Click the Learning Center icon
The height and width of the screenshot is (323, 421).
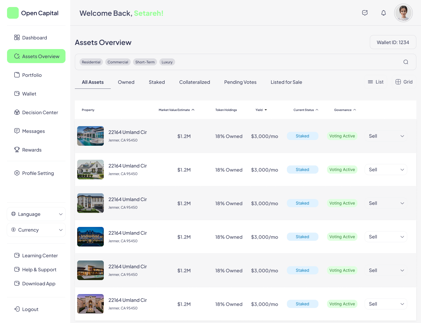pyautogui.click(x=17, y=255)
